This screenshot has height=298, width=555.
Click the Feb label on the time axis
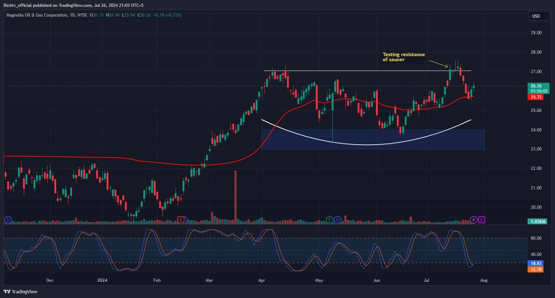[157, 280]
